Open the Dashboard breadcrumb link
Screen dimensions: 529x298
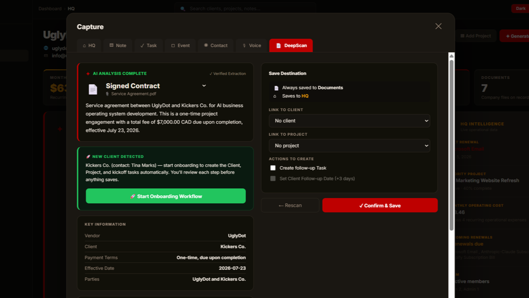coord(50,8)
